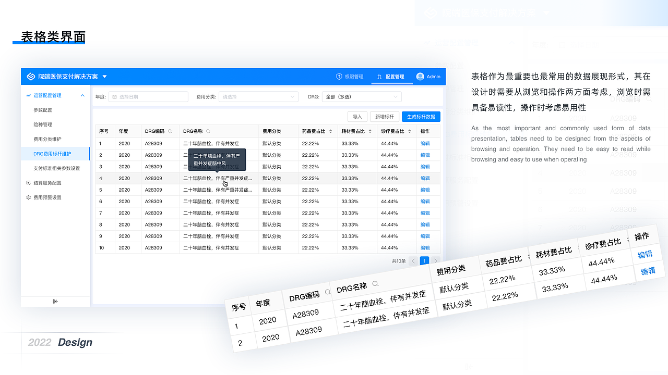Viewport: 668px width, 375px height.
Task: Click the 序号 column header
Action: 104,131
